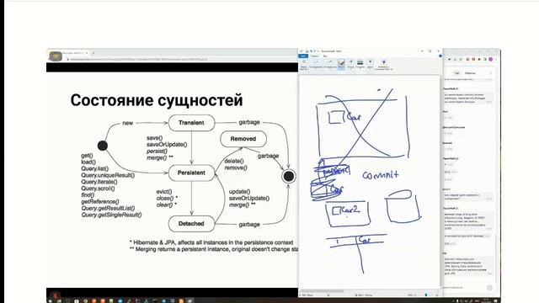Click the Windows Start button
539x303 pixels.
coord(51,301)
